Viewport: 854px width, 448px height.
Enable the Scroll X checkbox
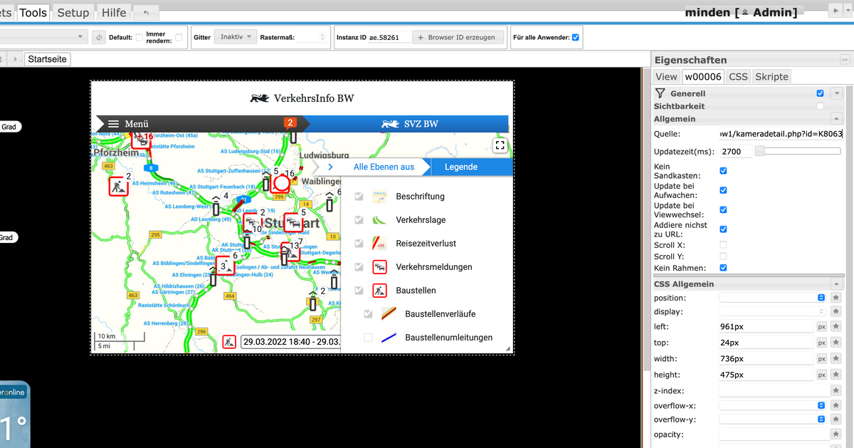(x=723, y=244)
